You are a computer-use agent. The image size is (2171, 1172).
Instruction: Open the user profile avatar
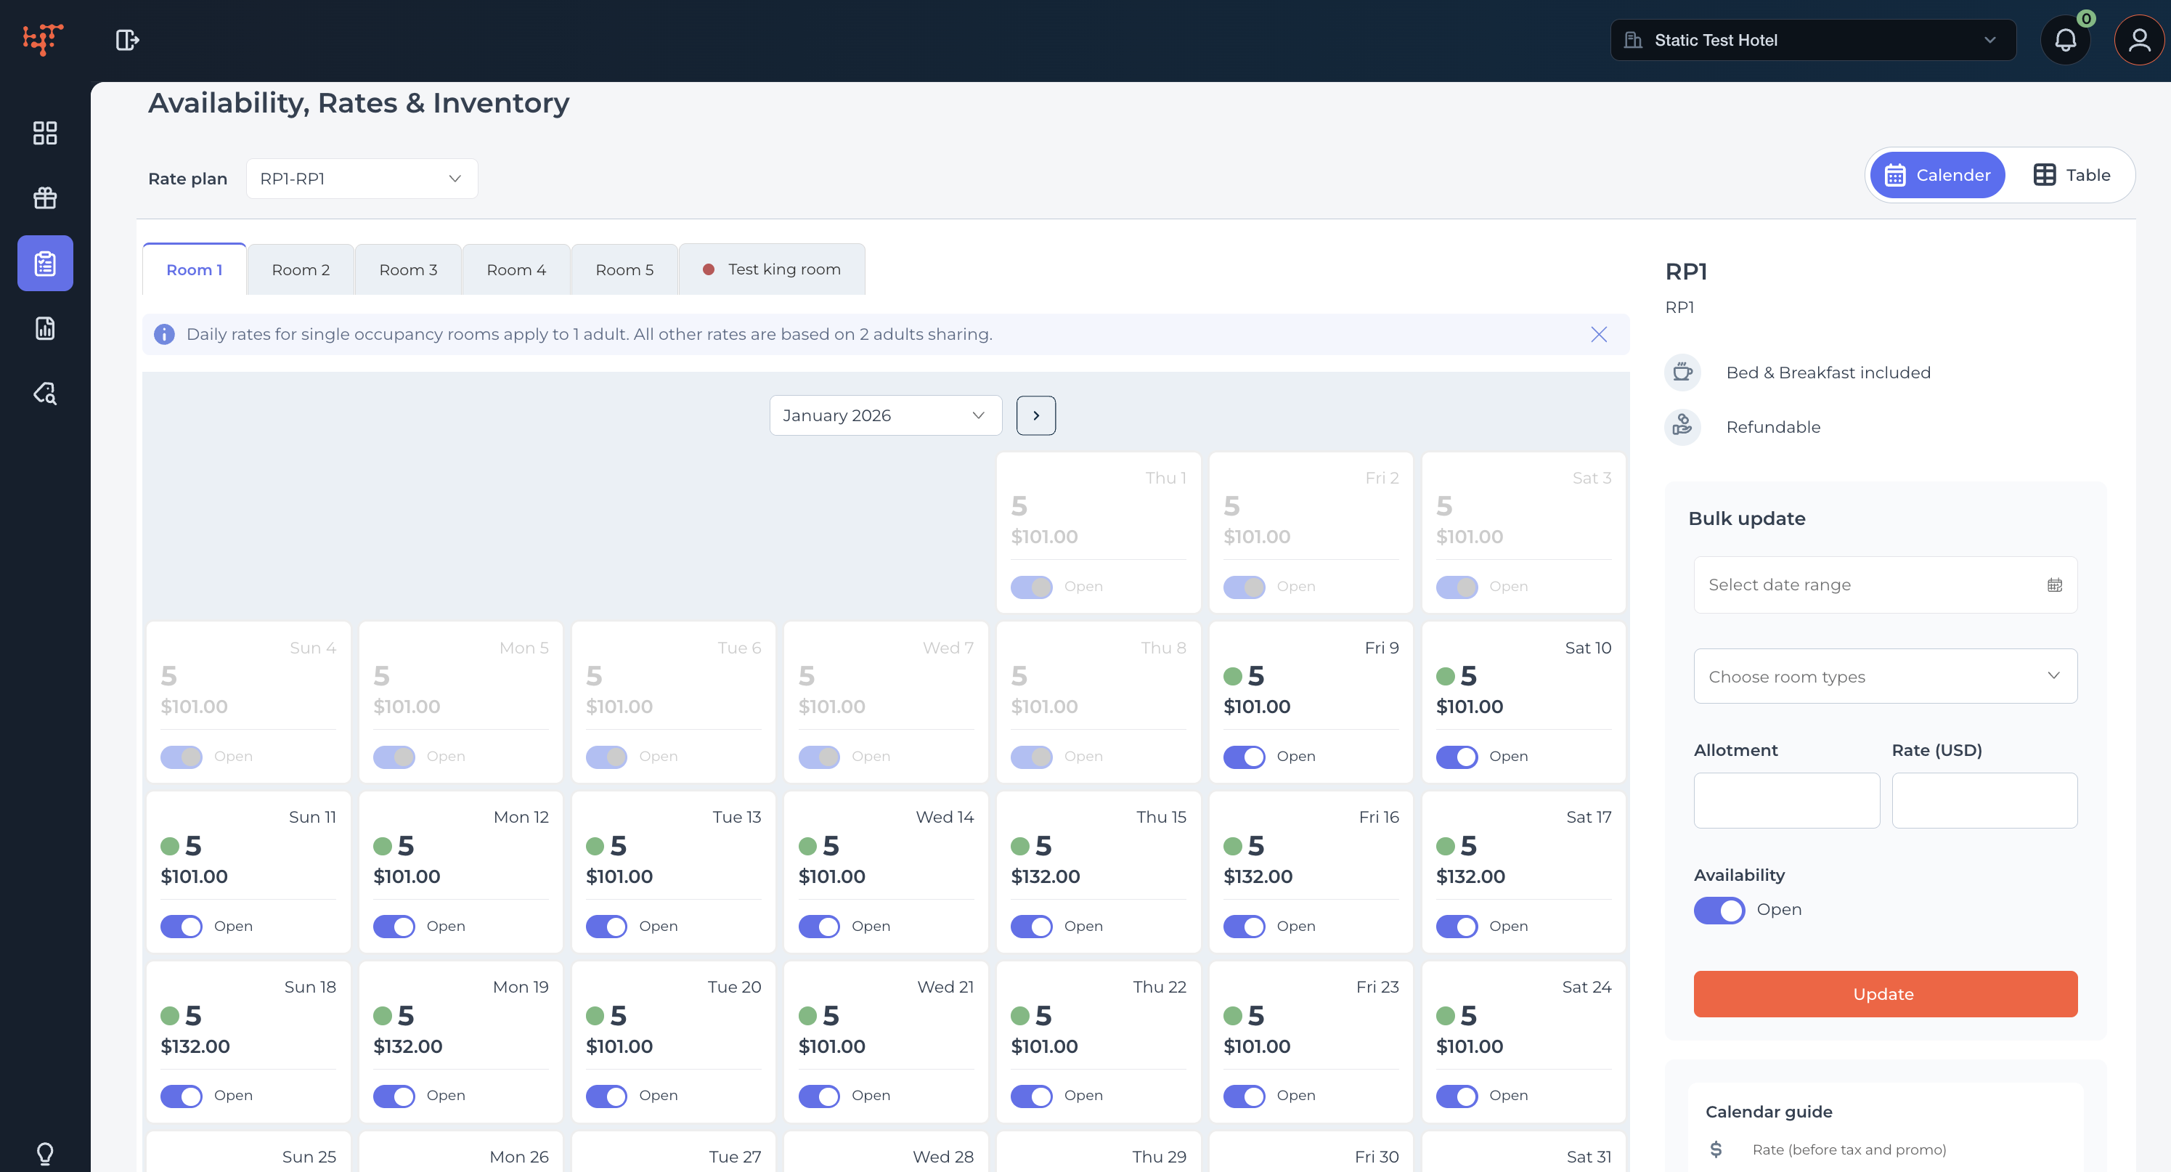point(2139,41)
